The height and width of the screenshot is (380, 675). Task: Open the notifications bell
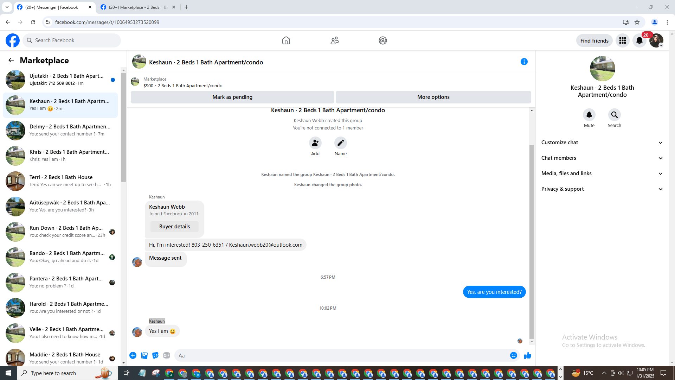tap(639, 40)
